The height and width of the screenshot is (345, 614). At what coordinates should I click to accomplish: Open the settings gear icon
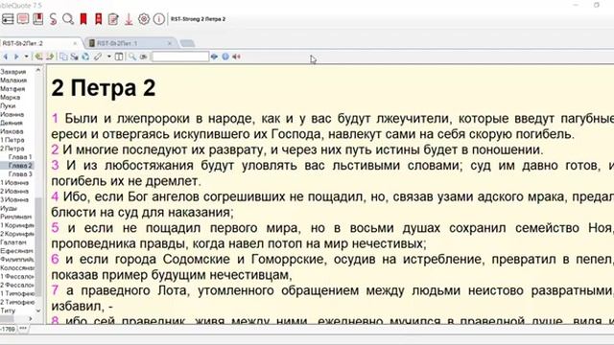click(x=144, y=19)
